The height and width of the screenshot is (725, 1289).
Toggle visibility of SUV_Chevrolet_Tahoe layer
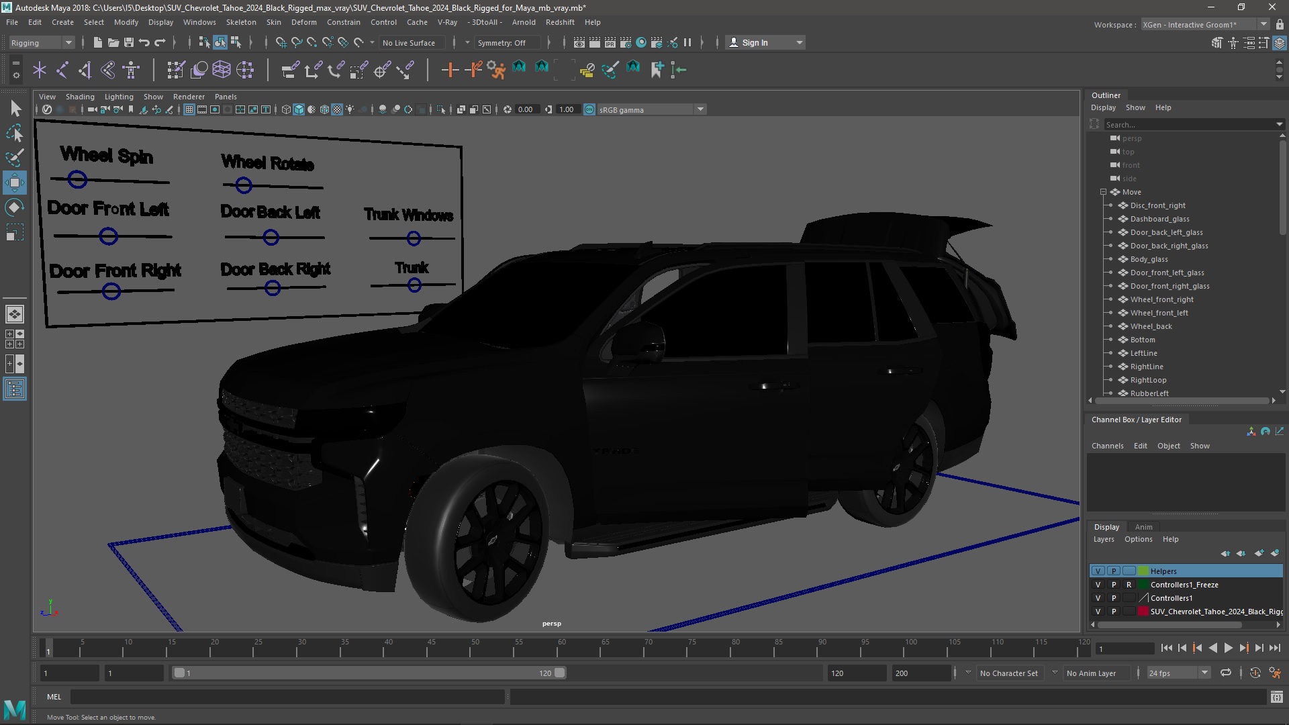[x=1098, y=612]
